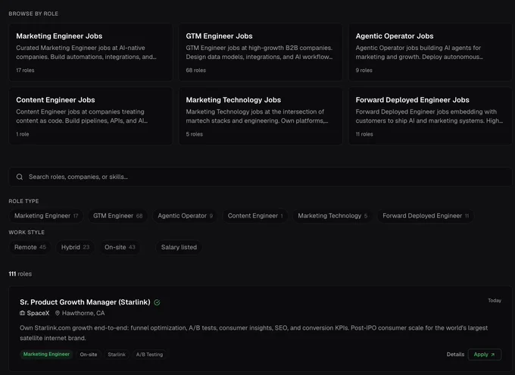Click the SpaceX company name
Screen dimensions: 515x375
pos(38,313)
